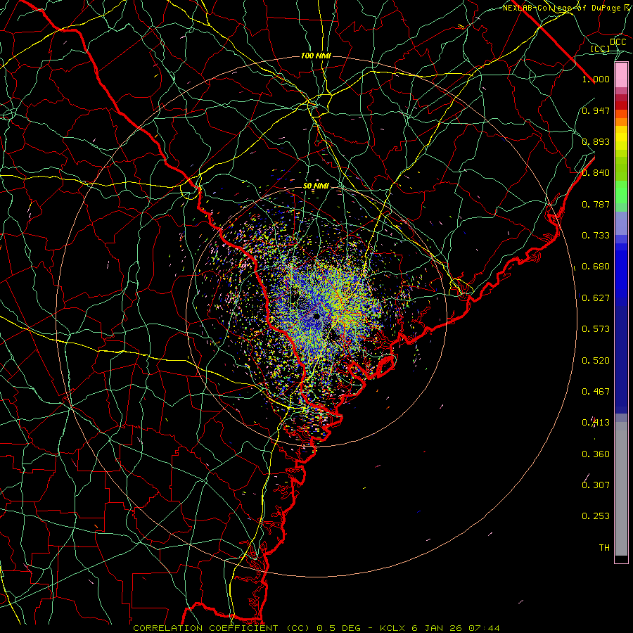Image resolution: width=633 pixels, height=633 pixels.
Task: Click the 0.253 scale value
Action: point(596,516)
